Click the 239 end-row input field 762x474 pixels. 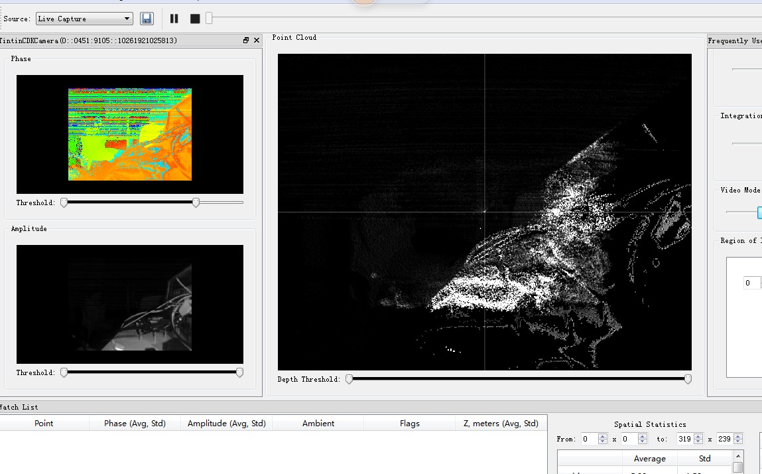point(724,439)
